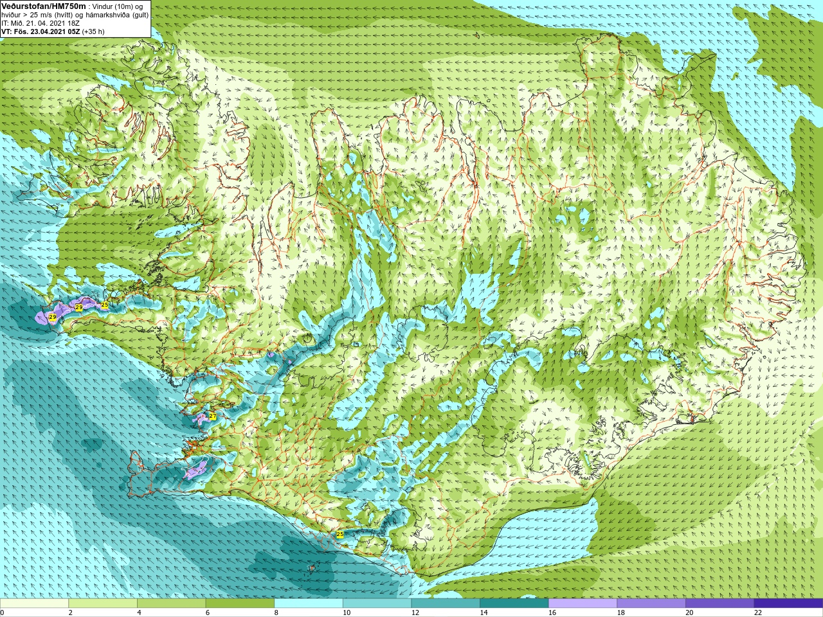Click the legend scale label '8'
Image resolution: width=823 pixels, height=617 pixels.
click(276, 613)
